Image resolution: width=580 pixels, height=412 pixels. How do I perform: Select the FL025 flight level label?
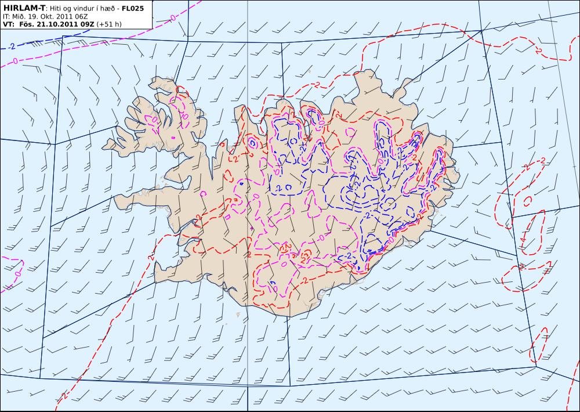tap(132, 8)
